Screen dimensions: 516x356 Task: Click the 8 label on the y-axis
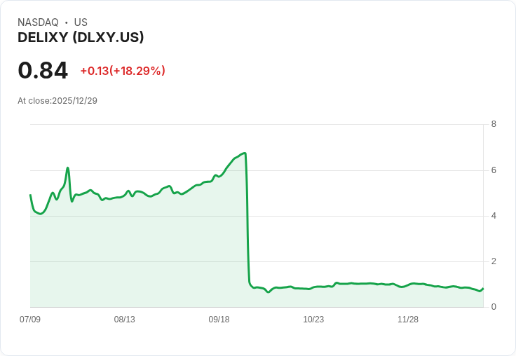[494, 125]
